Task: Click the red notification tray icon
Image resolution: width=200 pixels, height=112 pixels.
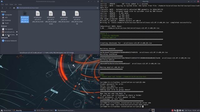Action: point(172,110)
